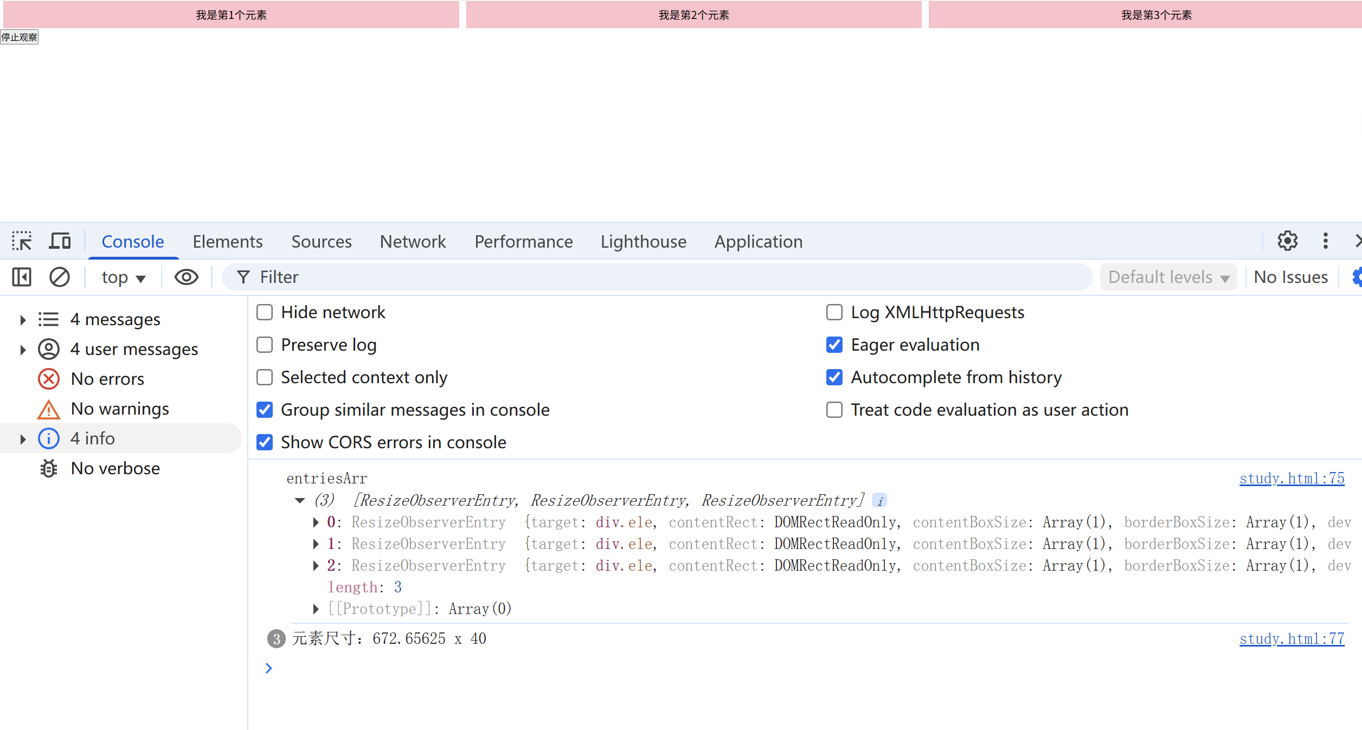Open study.html:77 source link
The width and height of the screenshot is (1362, 730).
[1292, 638]
